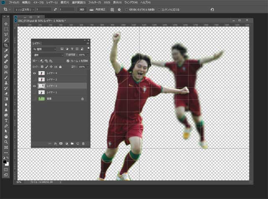Select the Crop tool in toolbar
This screenshot has height=199, width=268.
(6, 45)
